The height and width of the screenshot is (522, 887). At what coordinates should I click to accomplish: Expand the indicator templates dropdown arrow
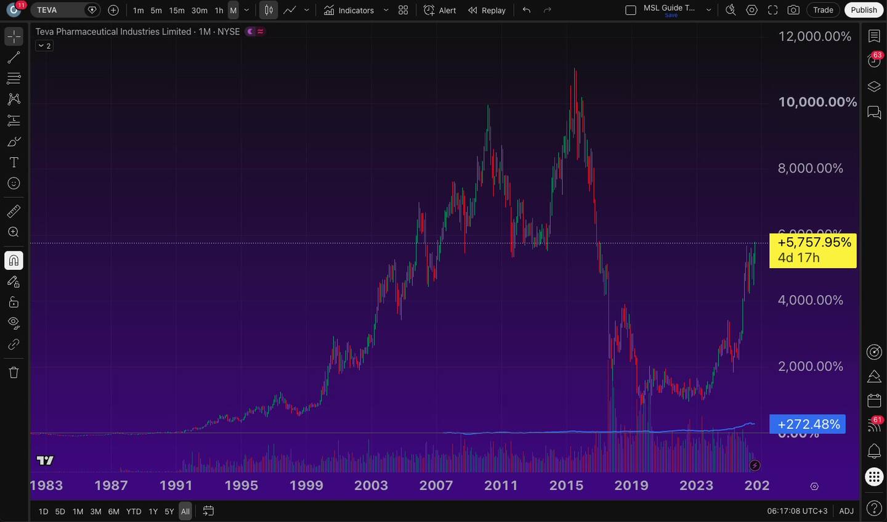386,10
